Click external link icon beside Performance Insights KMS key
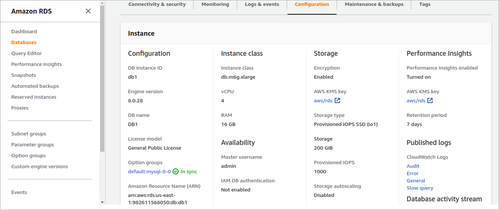The width and height of the screenshot is (499, 210). coord(430,101)
